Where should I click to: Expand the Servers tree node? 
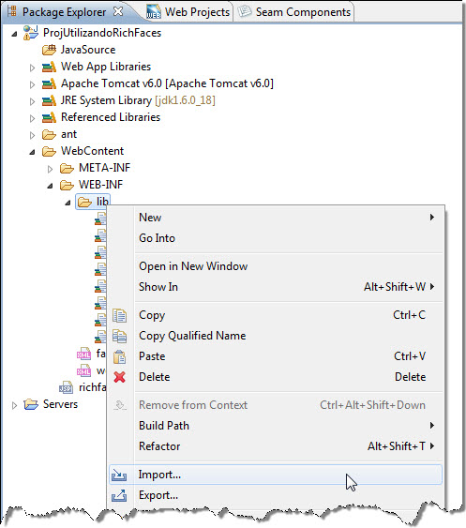[14, 405]
